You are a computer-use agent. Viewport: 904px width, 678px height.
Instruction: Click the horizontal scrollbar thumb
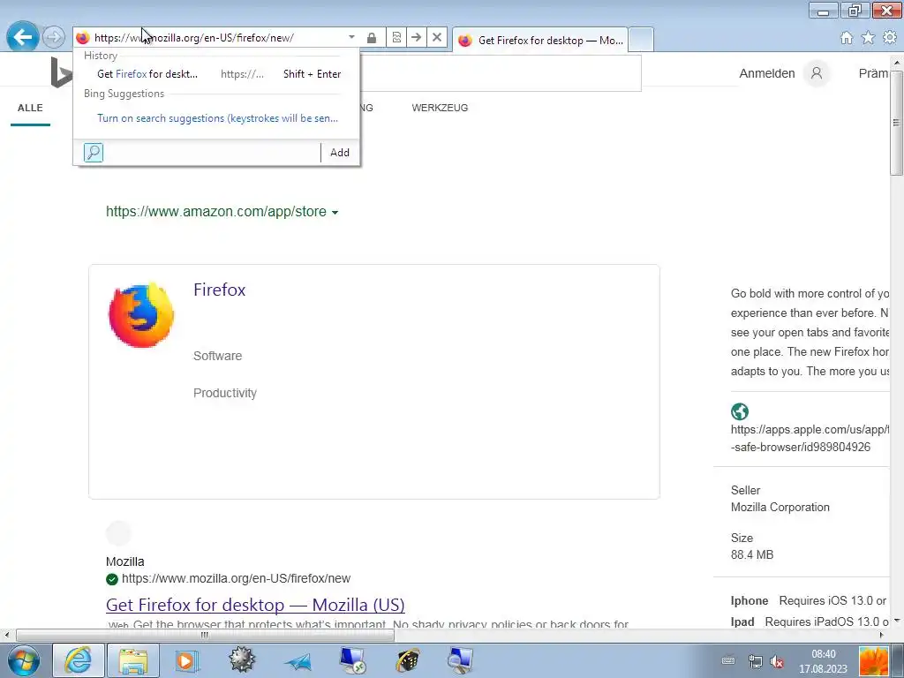205,636
